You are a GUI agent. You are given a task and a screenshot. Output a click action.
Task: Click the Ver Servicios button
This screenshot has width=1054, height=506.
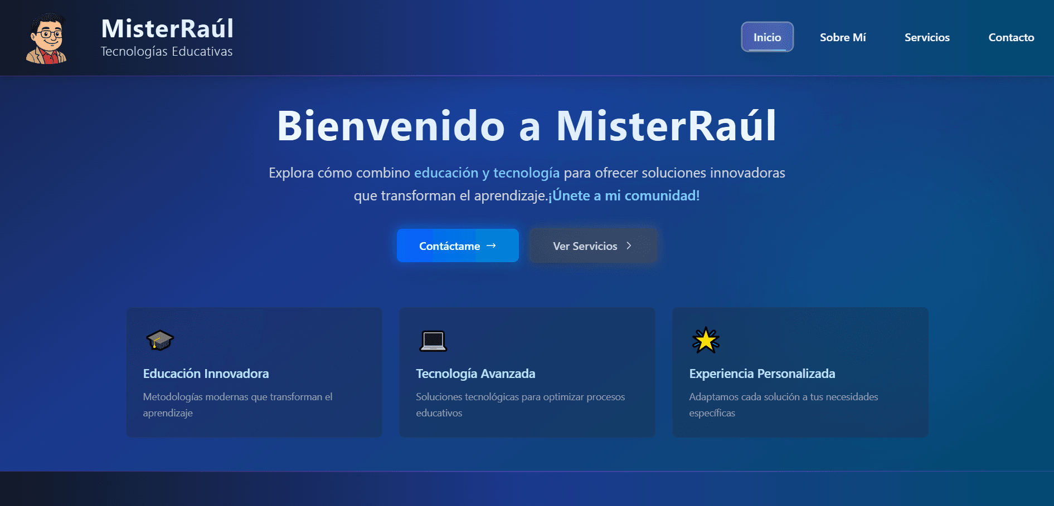click(x=593, y=245)
